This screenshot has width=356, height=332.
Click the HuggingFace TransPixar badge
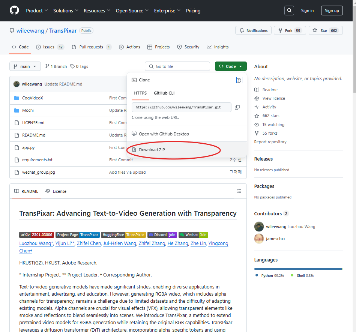[x=123, y=235]
